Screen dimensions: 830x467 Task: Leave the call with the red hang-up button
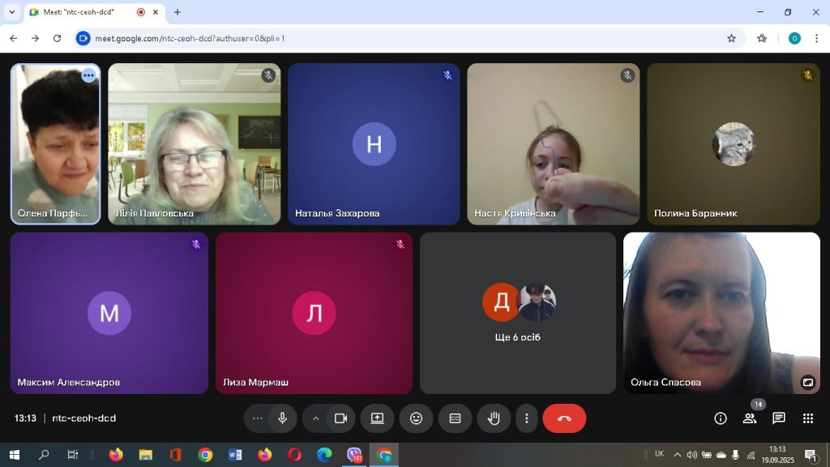pos(564,418)
